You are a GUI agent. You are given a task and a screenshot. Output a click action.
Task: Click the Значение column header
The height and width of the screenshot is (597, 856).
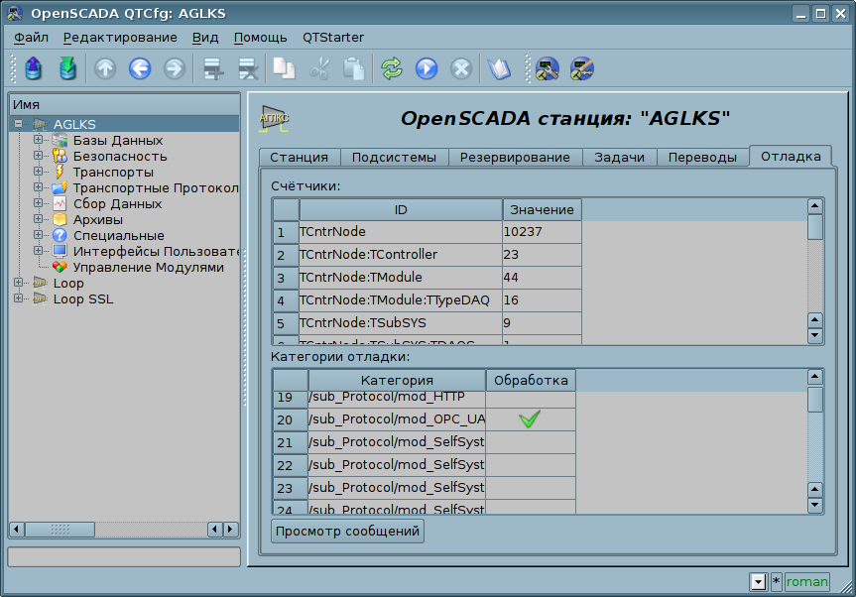pos(543,210)
